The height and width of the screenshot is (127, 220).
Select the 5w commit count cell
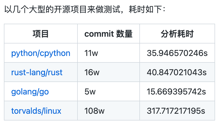pyautogui.click(x=90, y=92)
